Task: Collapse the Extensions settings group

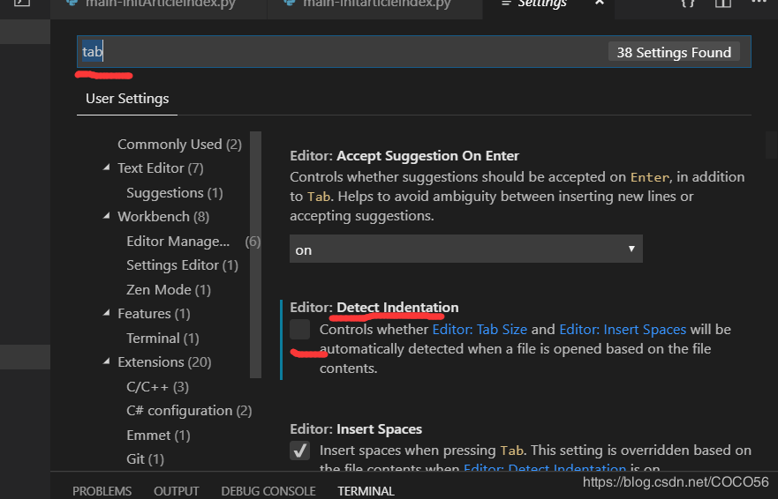Action: pos(109,362)
